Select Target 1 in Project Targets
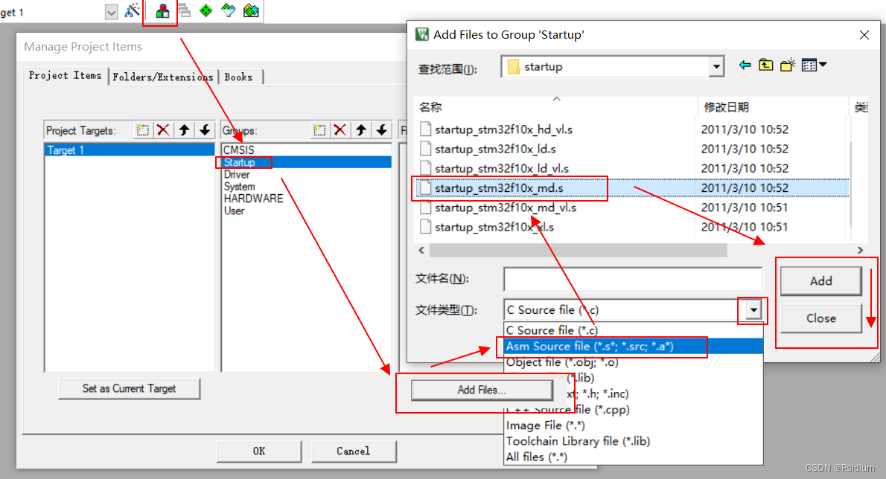886x479 pixels. (x=130, y=150)
